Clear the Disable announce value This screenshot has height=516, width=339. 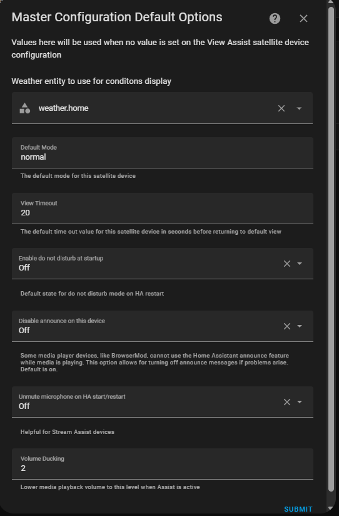287,326
